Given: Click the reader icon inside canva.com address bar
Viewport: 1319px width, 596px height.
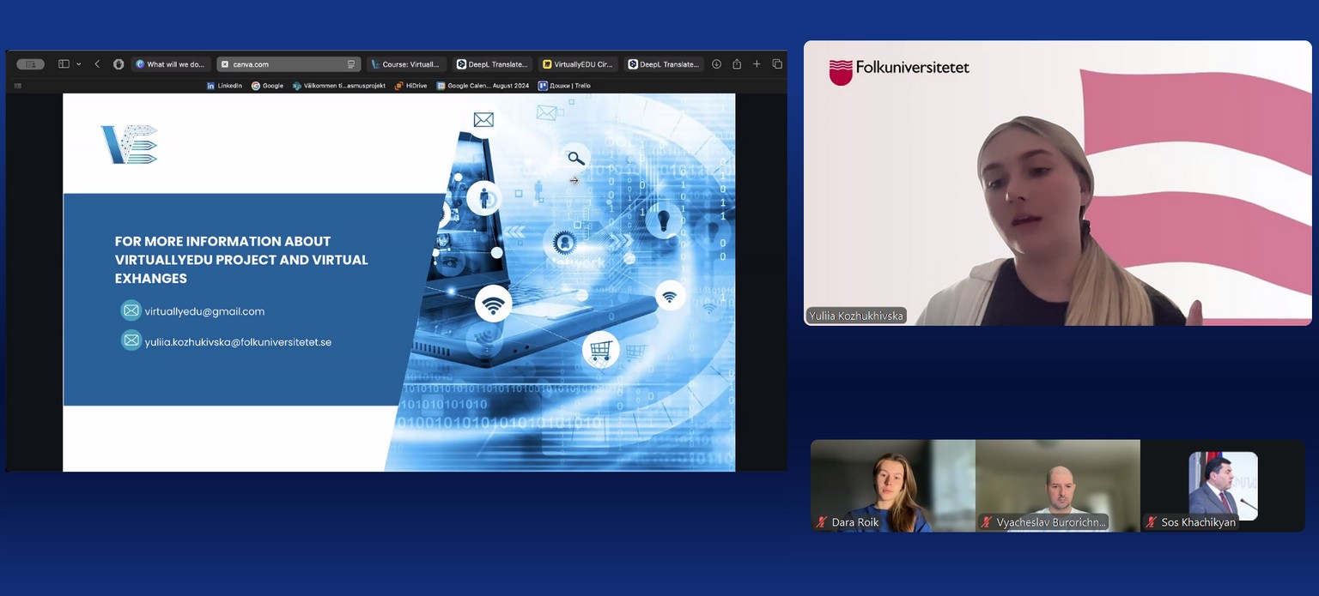Looking at the screenshot, I should (x=351, y=64).
